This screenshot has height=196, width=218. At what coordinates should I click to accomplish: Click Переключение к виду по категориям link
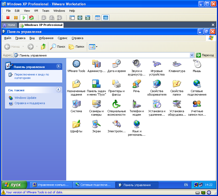point(32,76)
